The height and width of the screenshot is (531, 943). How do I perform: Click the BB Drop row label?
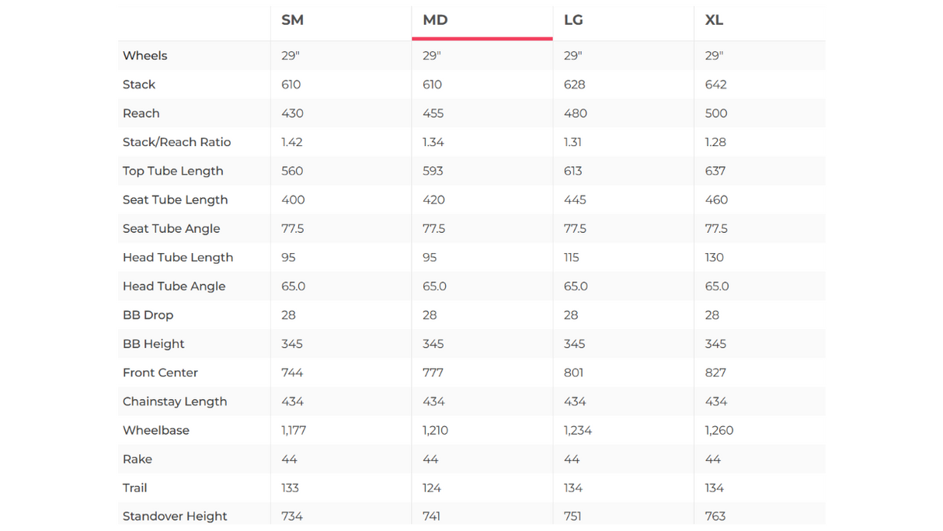(x=148, y=315)
